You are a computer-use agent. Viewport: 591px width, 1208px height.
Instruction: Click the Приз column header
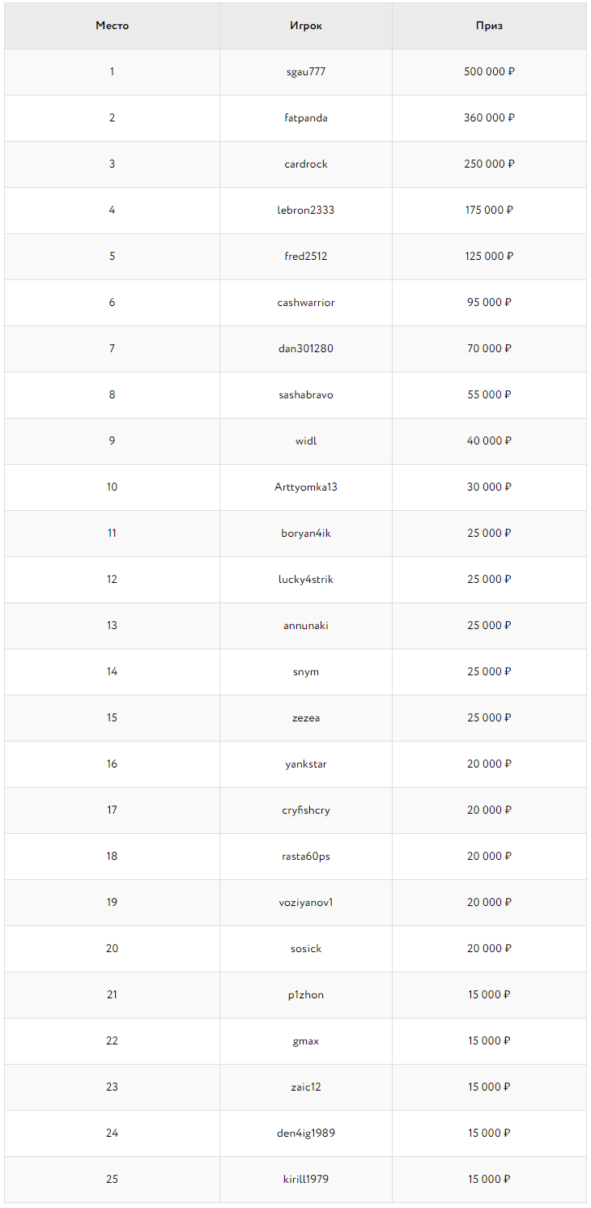pos(489,26)
